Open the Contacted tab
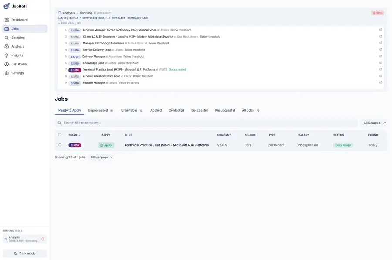 176,110
